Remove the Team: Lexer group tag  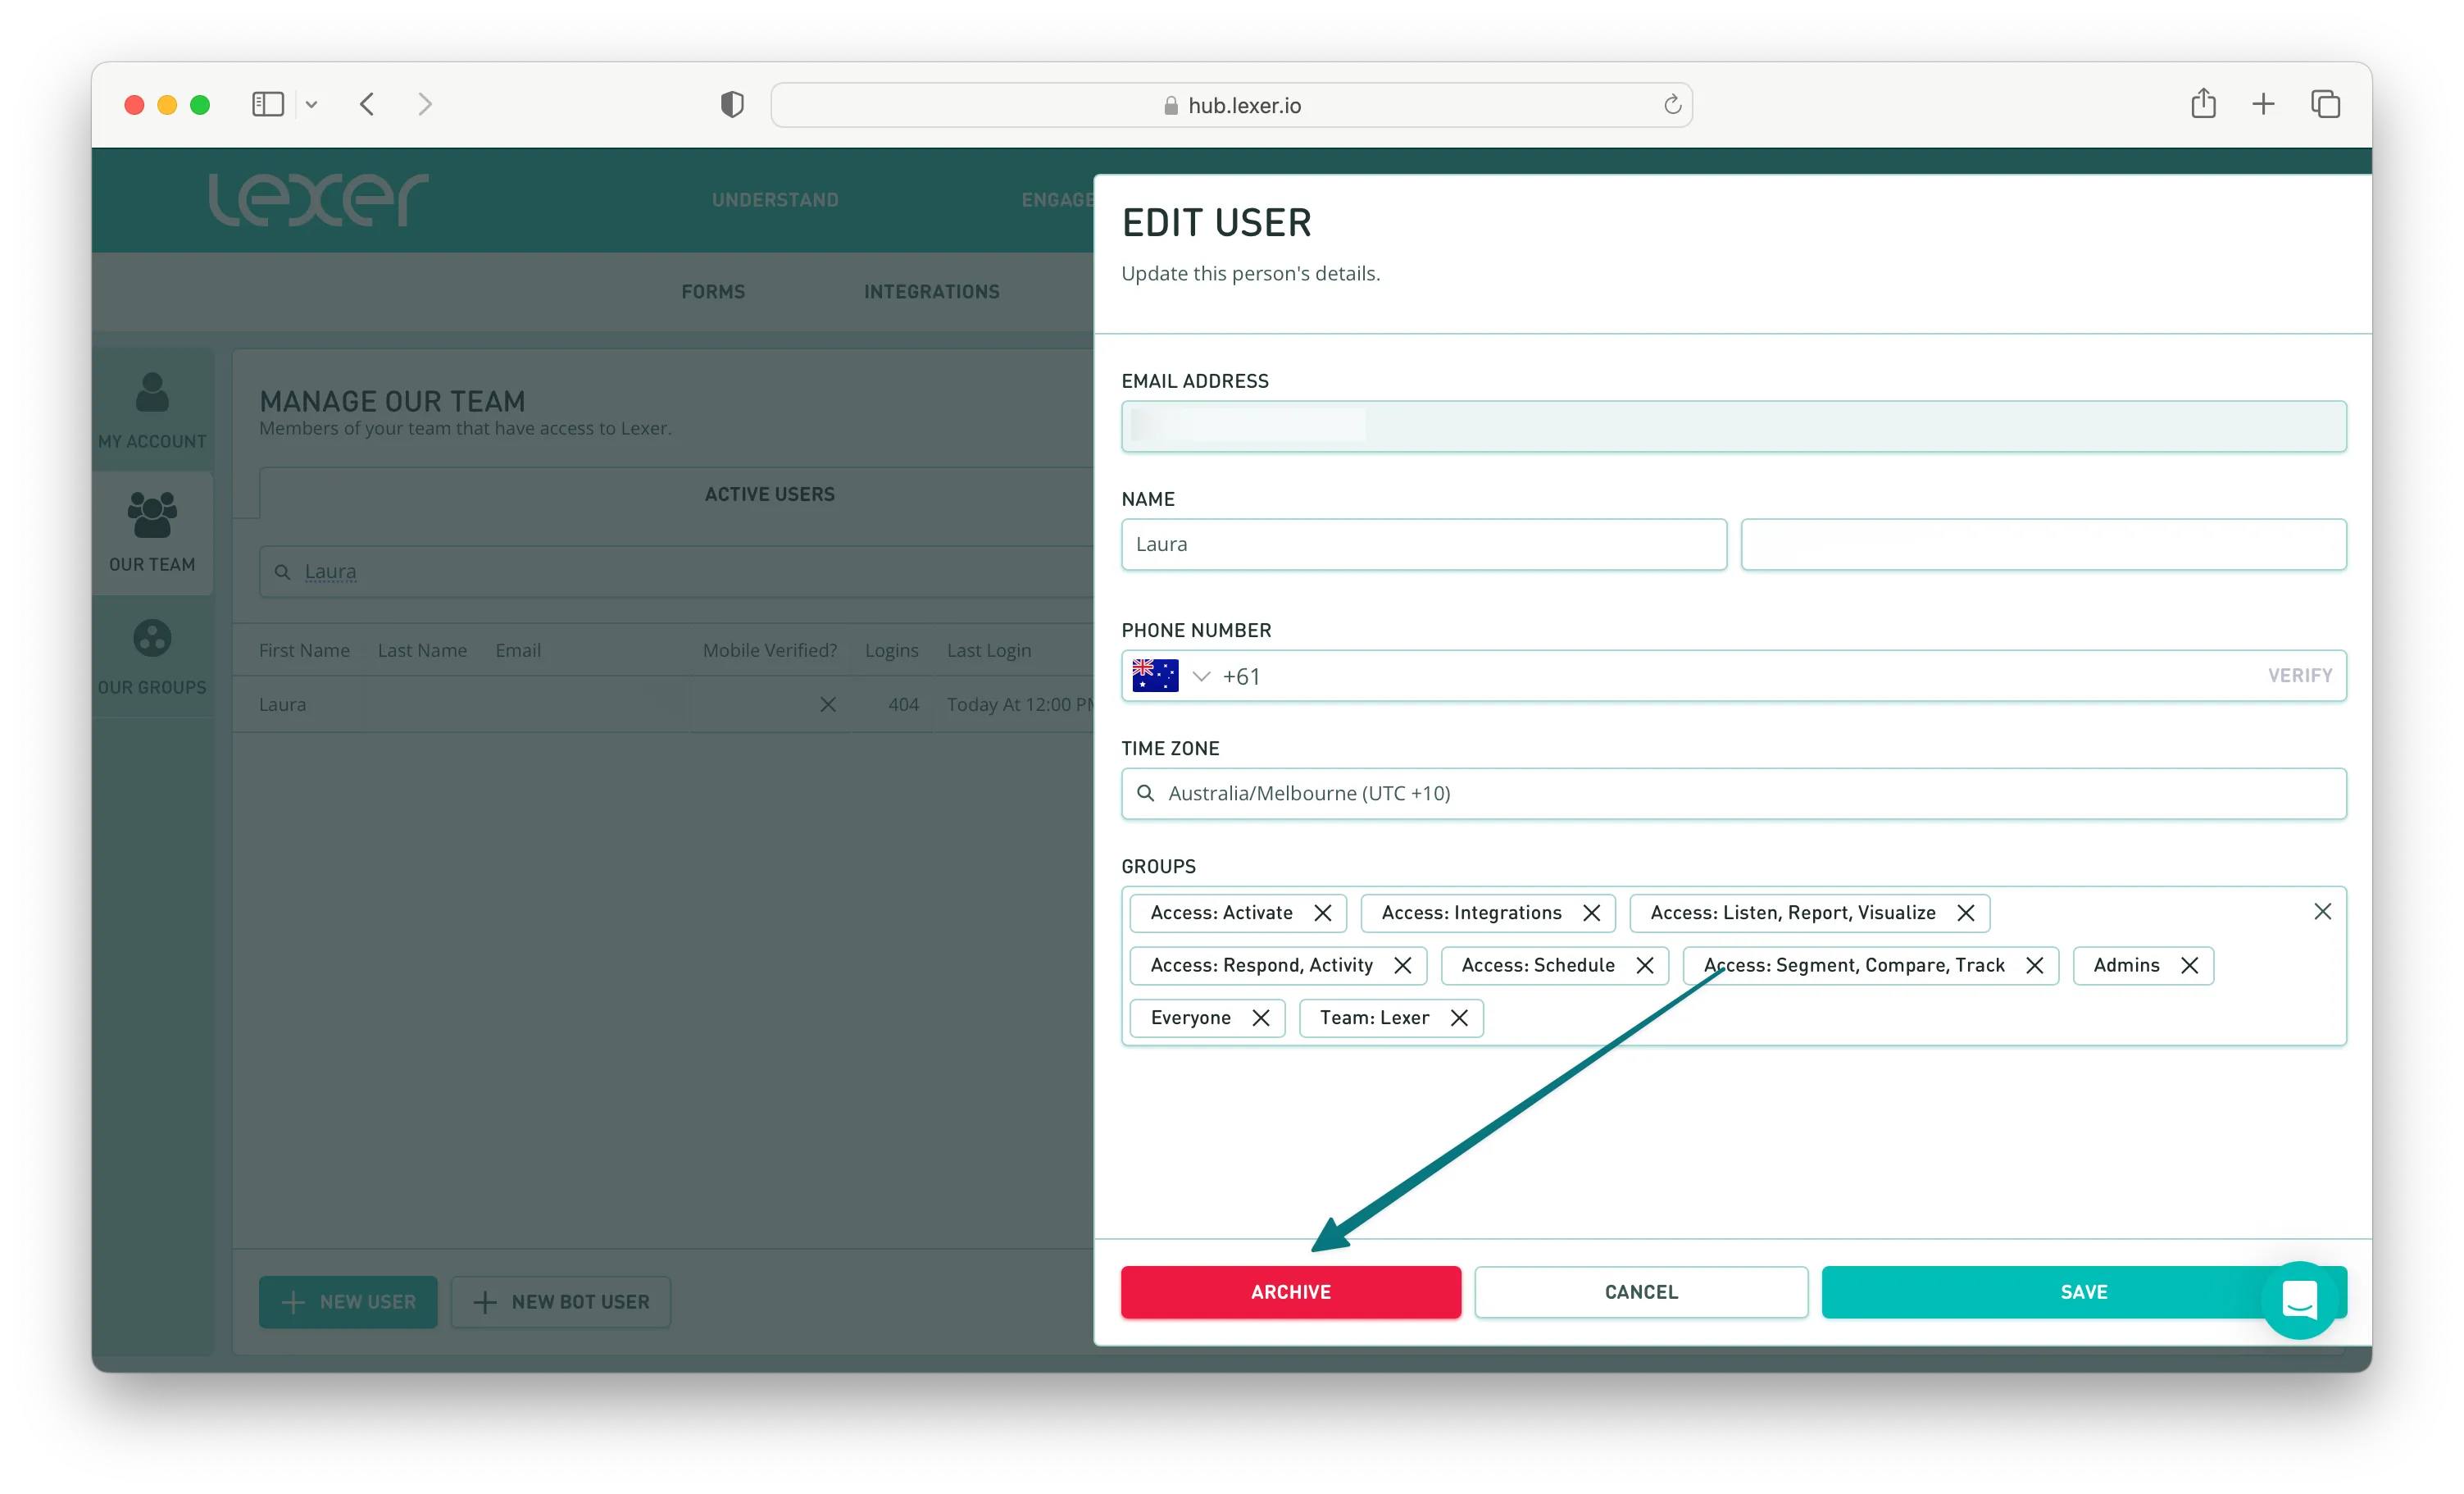pos(1459,1018)
